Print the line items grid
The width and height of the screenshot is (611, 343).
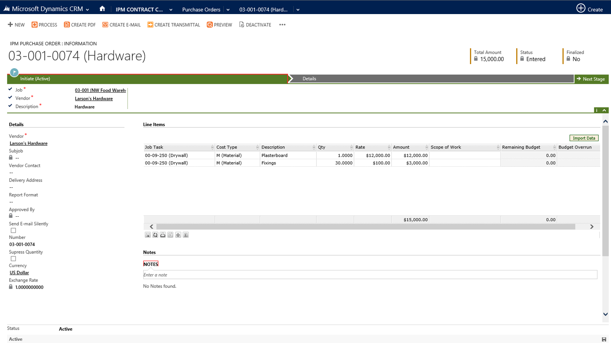[x=163, y=235]
